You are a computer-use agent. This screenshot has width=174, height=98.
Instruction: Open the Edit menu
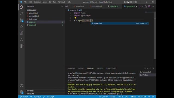point(30,2)
